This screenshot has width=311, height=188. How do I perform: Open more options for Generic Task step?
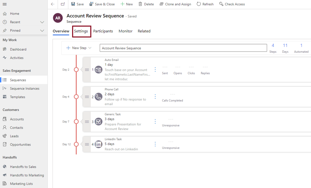click(155, 121)
